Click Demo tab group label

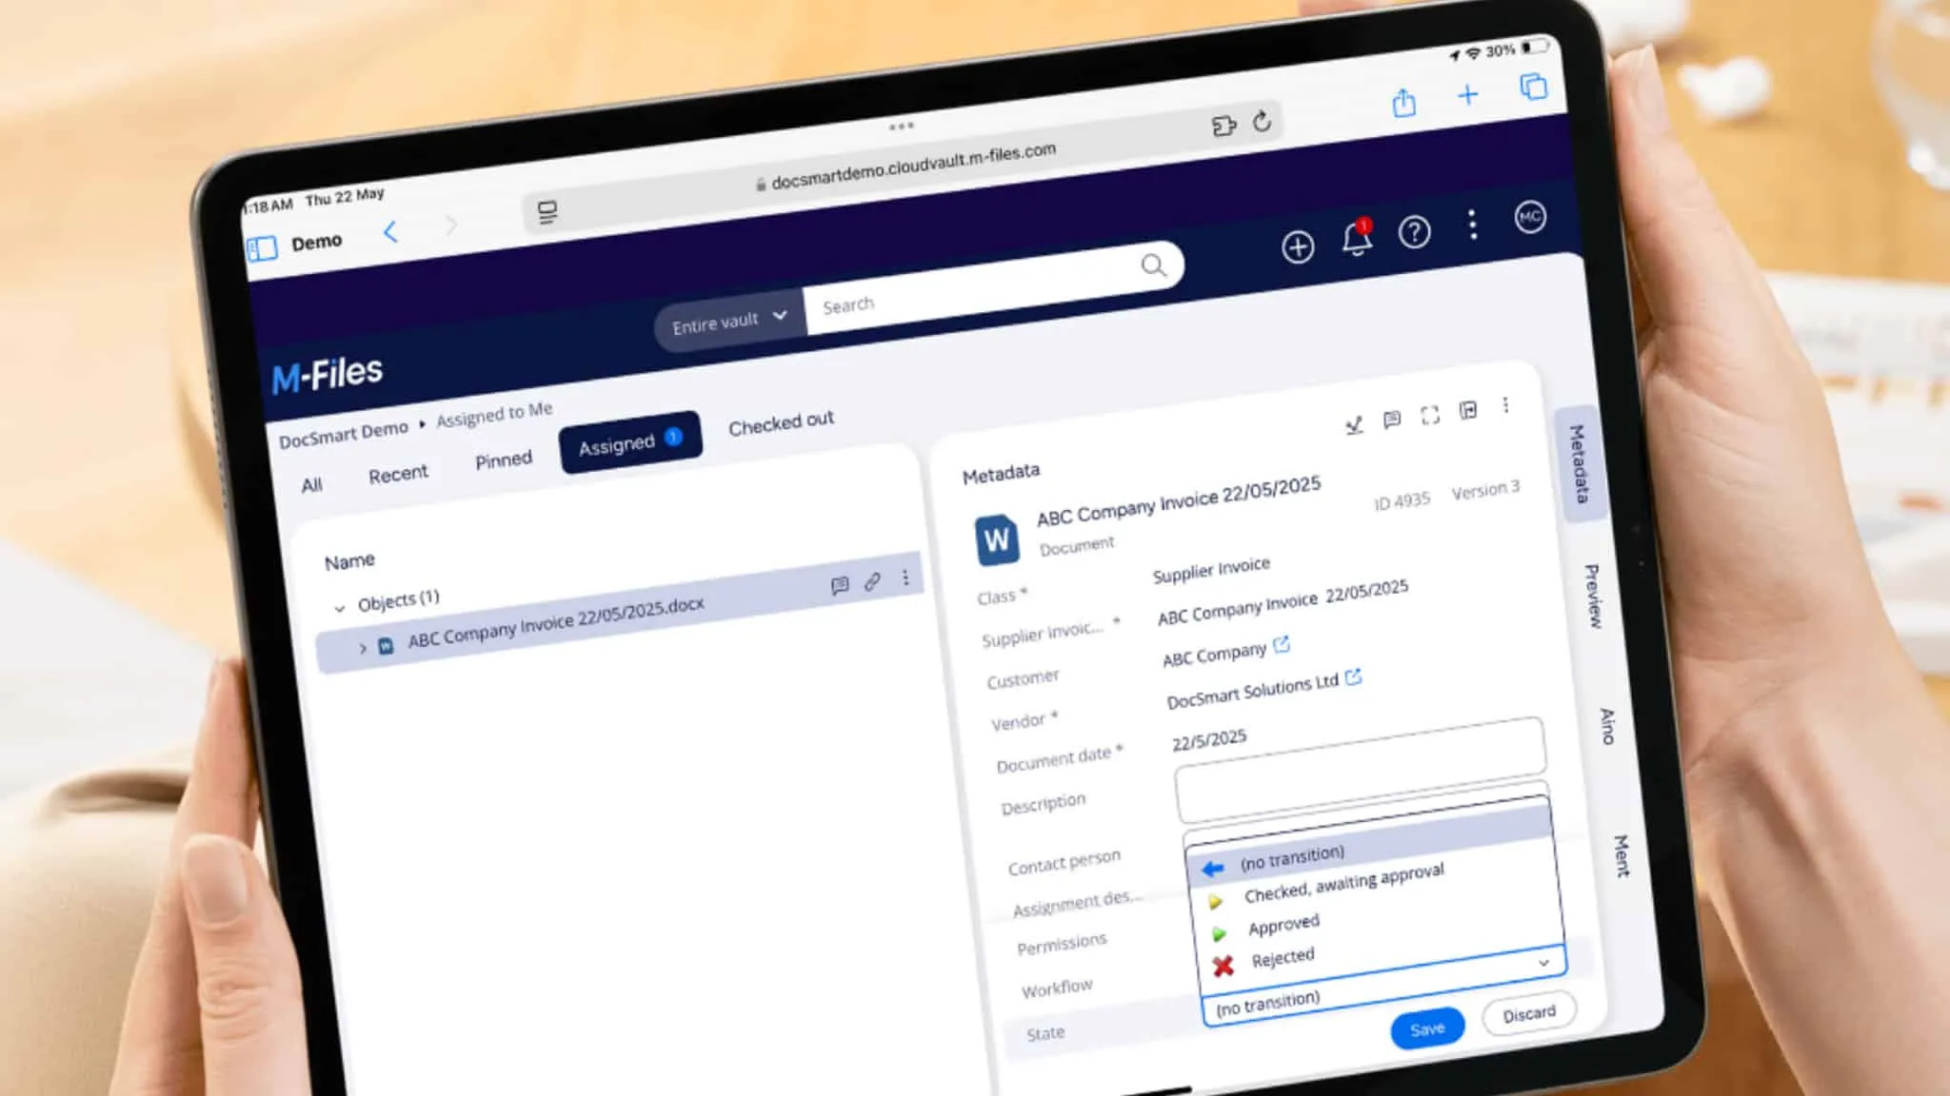point(316,243)
